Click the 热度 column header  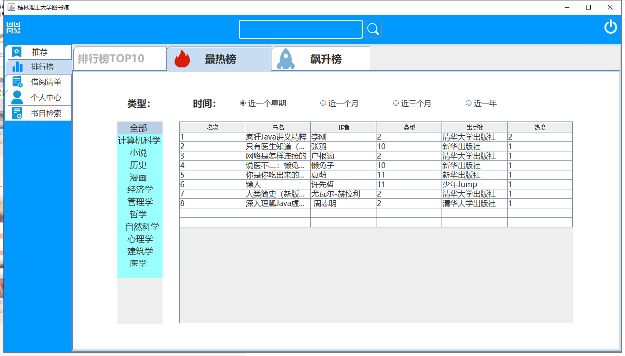click(x=540, y=127)
